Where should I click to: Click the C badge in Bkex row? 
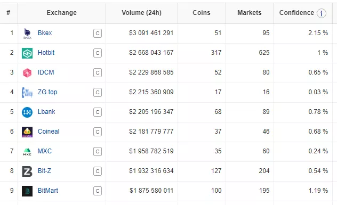98,33
